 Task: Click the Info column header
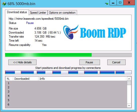pos(82,79)
